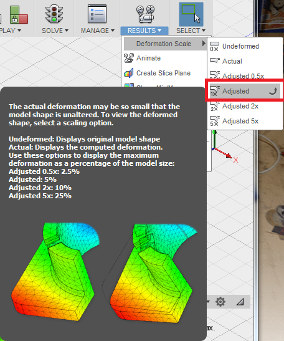
Task: Open the SELECT dropdown menu
Action: [x=191, y=31]
